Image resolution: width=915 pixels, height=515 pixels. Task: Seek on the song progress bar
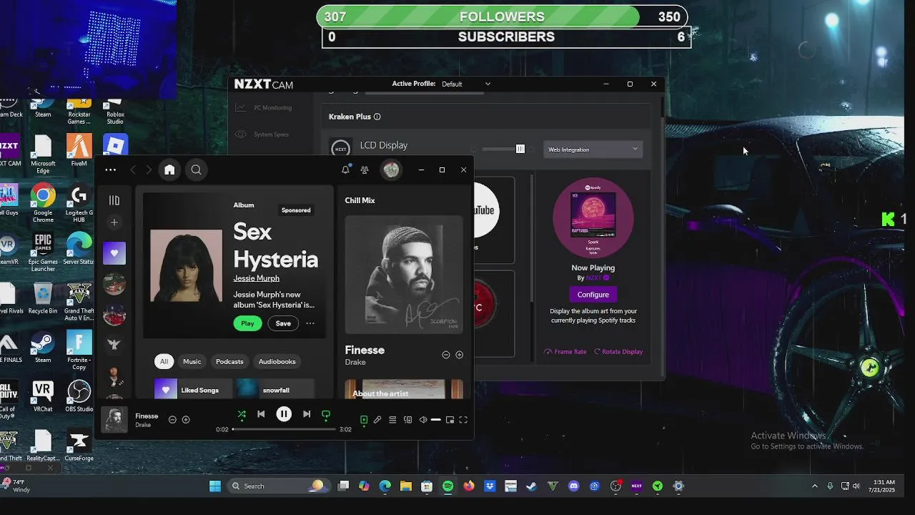(x=284, y=429)
